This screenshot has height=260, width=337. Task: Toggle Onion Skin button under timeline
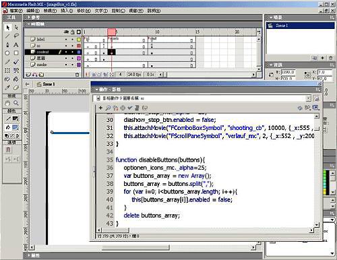[x=94, y=75]
